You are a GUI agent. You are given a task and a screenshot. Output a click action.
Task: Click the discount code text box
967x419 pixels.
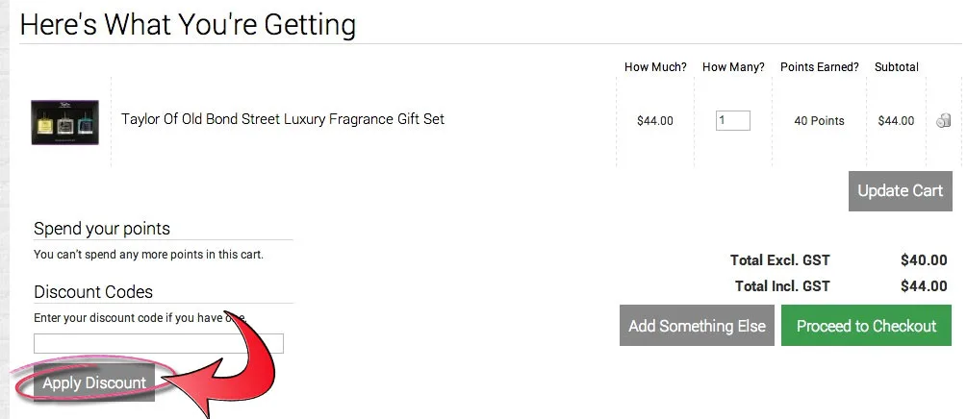coord(159,343)
